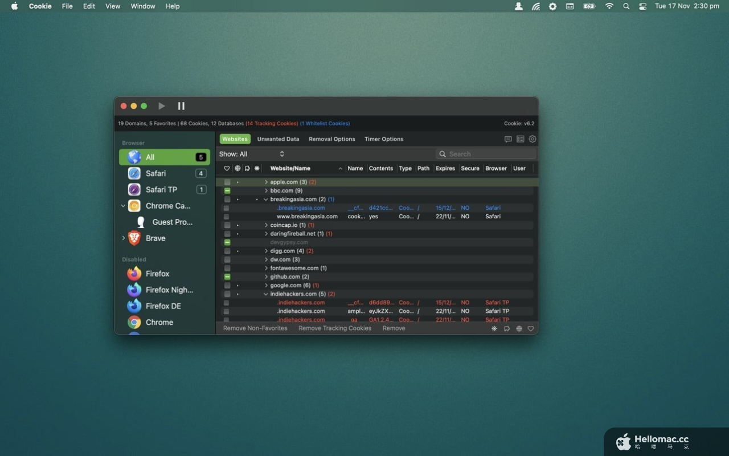
Task: Expand Brave profiles in sidebar
Action: (123, 238)
